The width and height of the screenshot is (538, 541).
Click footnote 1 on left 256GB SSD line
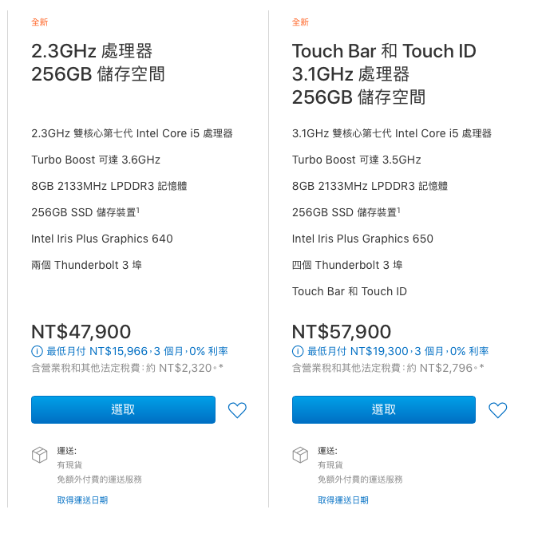[x=138, y=210]
